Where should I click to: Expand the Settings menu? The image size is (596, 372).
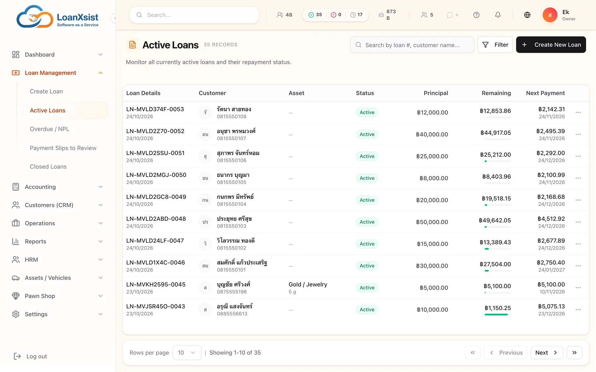pos(57,314)
